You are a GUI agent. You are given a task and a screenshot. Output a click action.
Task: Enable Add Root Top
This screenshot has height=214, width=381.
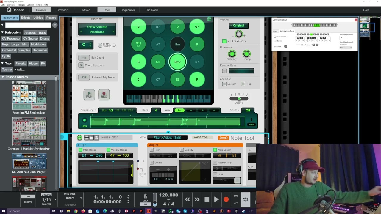click(243, 84)
